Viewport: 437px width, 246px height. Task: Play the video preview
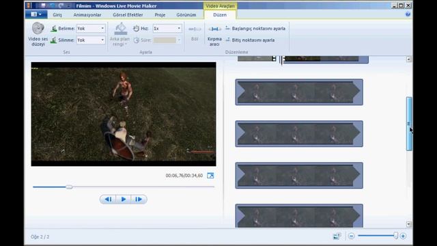(124, 199)
